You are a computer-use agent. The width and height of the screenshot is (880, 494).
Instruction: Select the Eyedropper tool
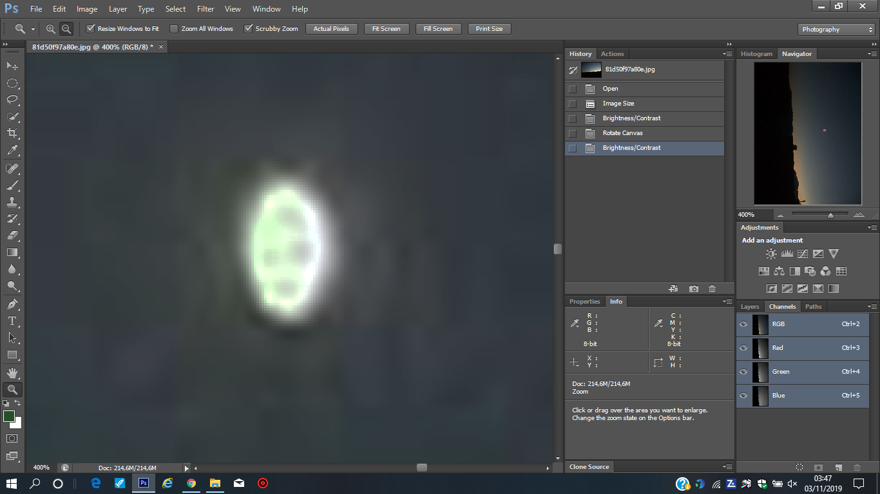[12, 151]
